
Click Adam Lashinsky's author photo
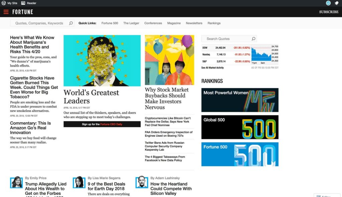pos(142,182)
